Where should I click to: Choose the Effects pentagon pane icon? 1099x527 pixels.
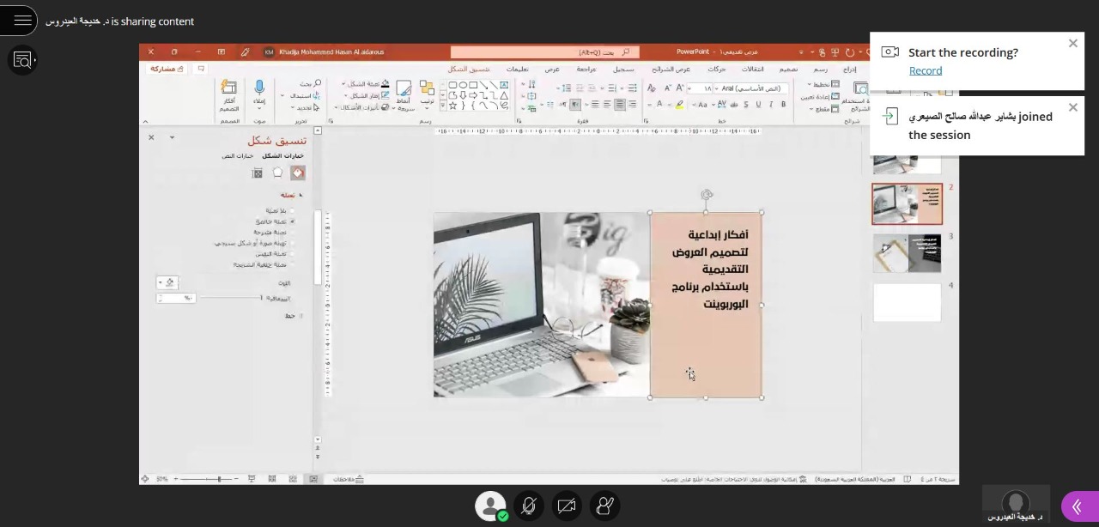click(x=277, y=173)
